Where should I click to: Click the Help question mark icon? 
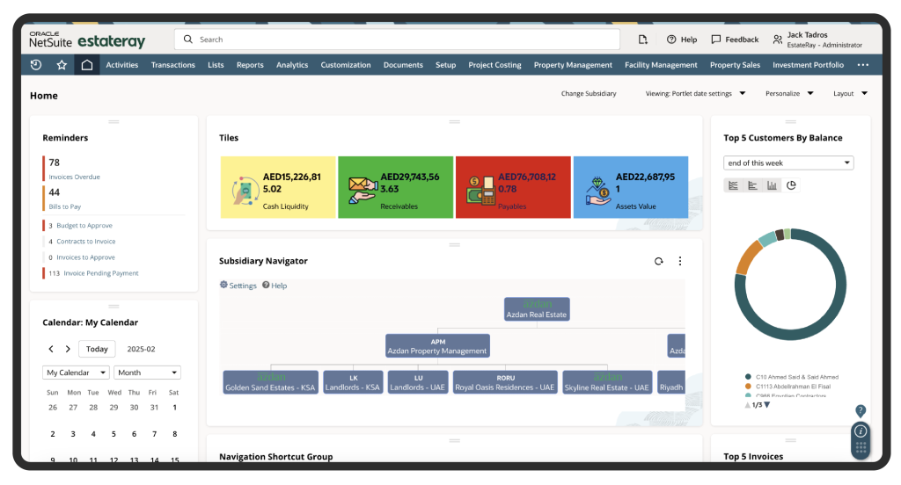pos(671,39)
